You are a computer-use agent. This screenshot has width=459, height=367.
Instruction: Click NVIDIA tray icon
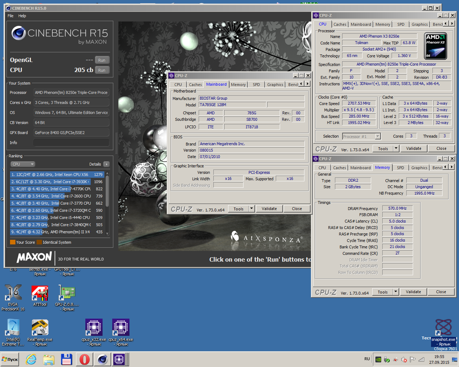point(378,359)
